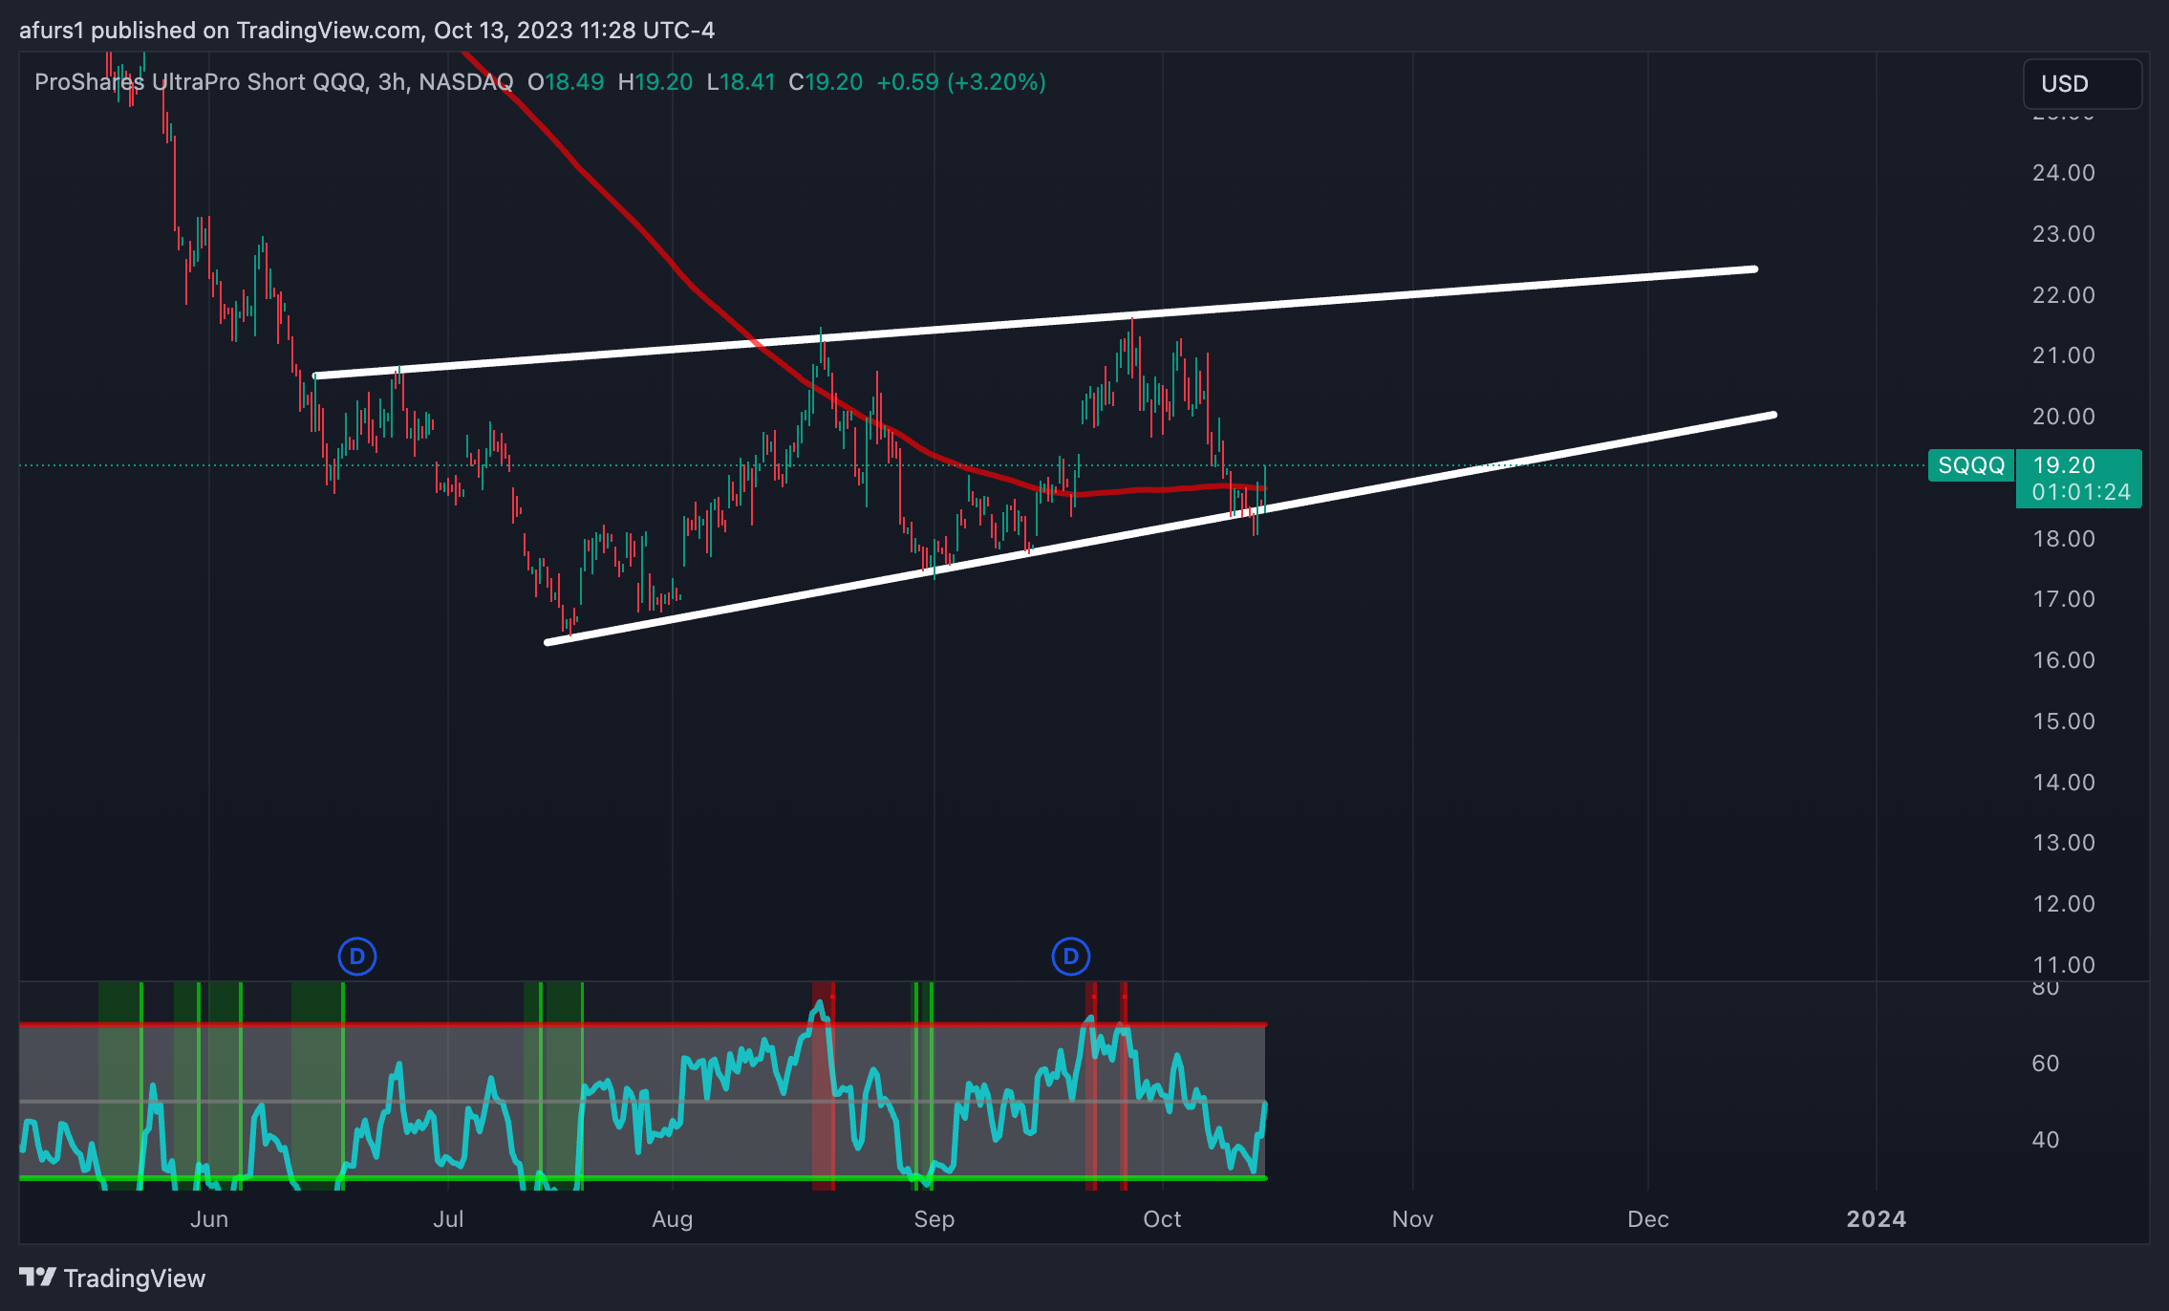Viewport: 2169px width, 1311px height.
Task: Click the Dec label on time axis
Action: click(x=1648, y=1219)
